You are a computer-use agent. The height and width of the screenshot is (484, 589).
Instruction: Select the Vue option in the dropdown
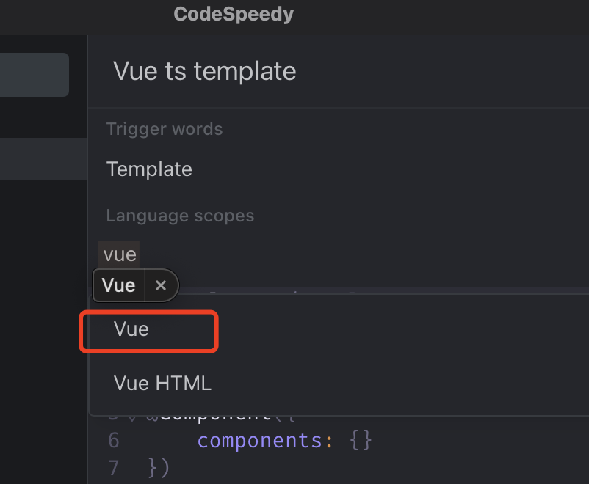(131, 329)
